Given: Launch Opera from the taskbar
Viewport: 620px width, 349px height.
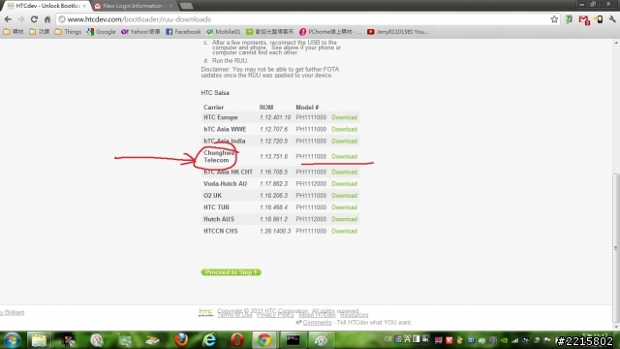Looking at the screenshot, I should pos(237,340).
